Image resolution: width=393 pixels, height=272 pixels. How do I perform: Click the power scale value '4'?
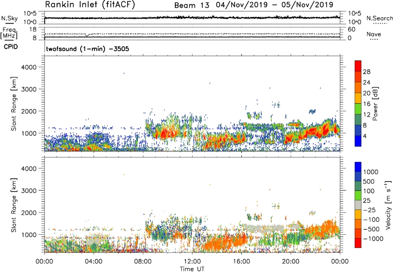click(x=365, y=136)
